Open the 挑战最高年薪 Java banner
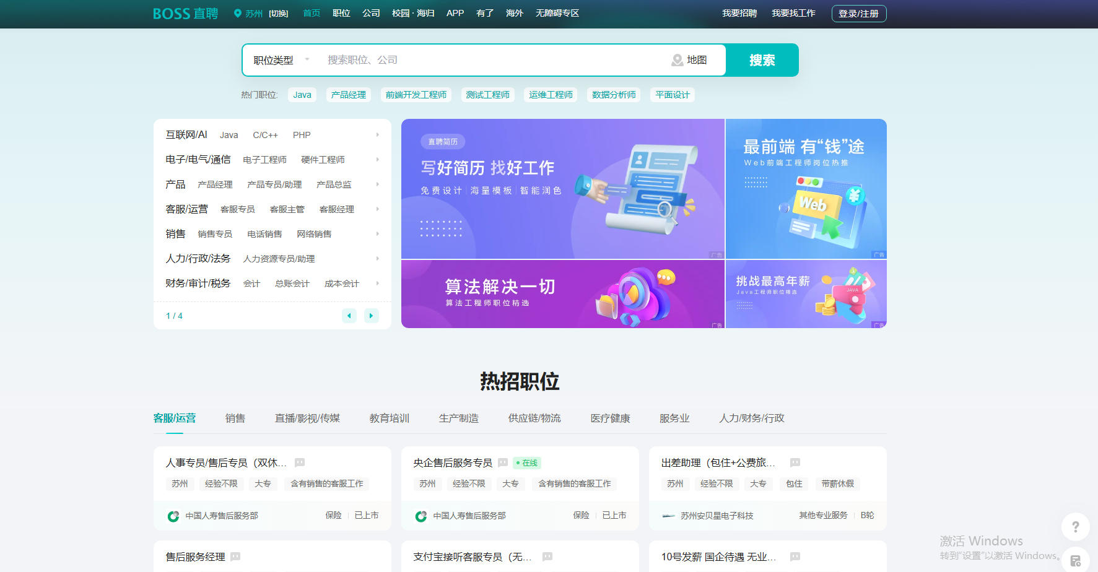Screen dimensions: 1098x572 (806, 294)
